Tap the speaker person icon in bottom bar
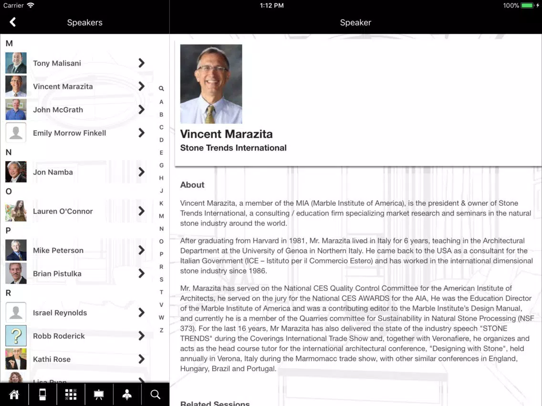 coord(127,394)
